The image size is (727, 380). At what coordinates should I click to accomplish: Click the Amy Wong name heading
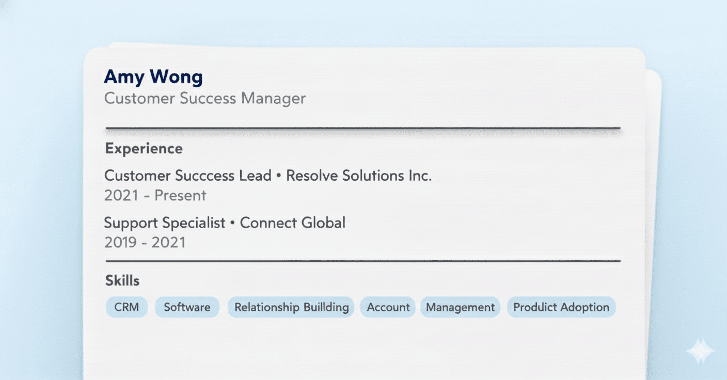click(153, 77)
